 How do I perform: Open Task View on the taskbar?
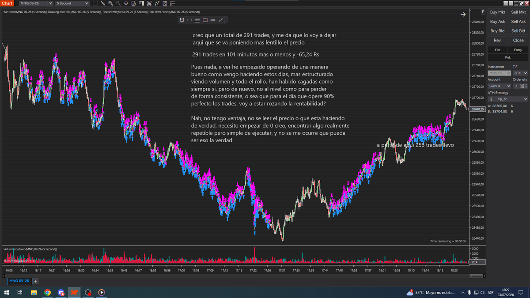(x=20, y=292)
